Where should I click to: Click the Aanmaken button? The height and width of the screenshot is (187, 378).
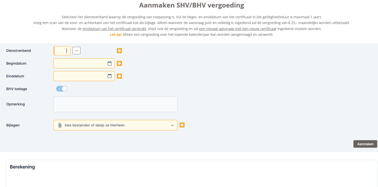tap(365, 144)
